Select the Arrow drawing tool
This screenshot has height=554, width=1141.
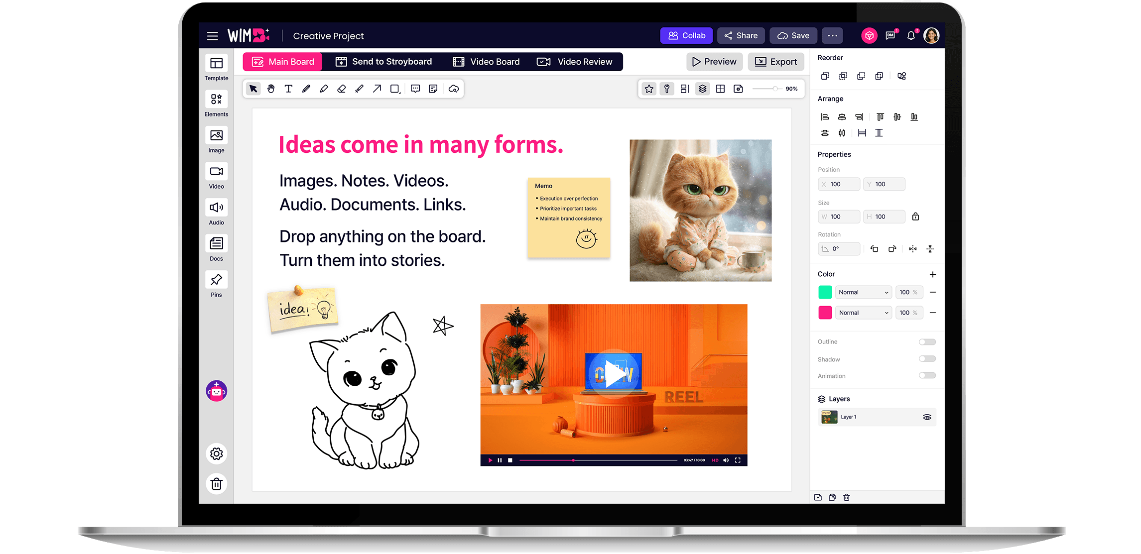click(377, 89)
